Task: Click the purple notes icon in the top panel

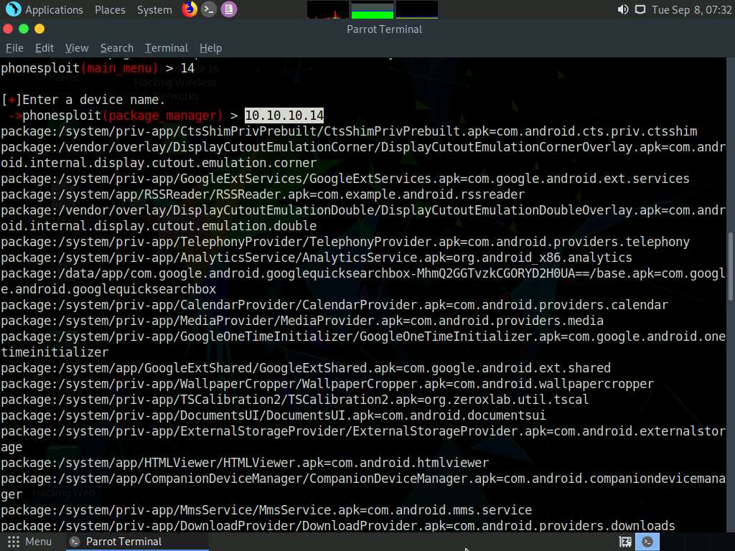Action: 229,10
